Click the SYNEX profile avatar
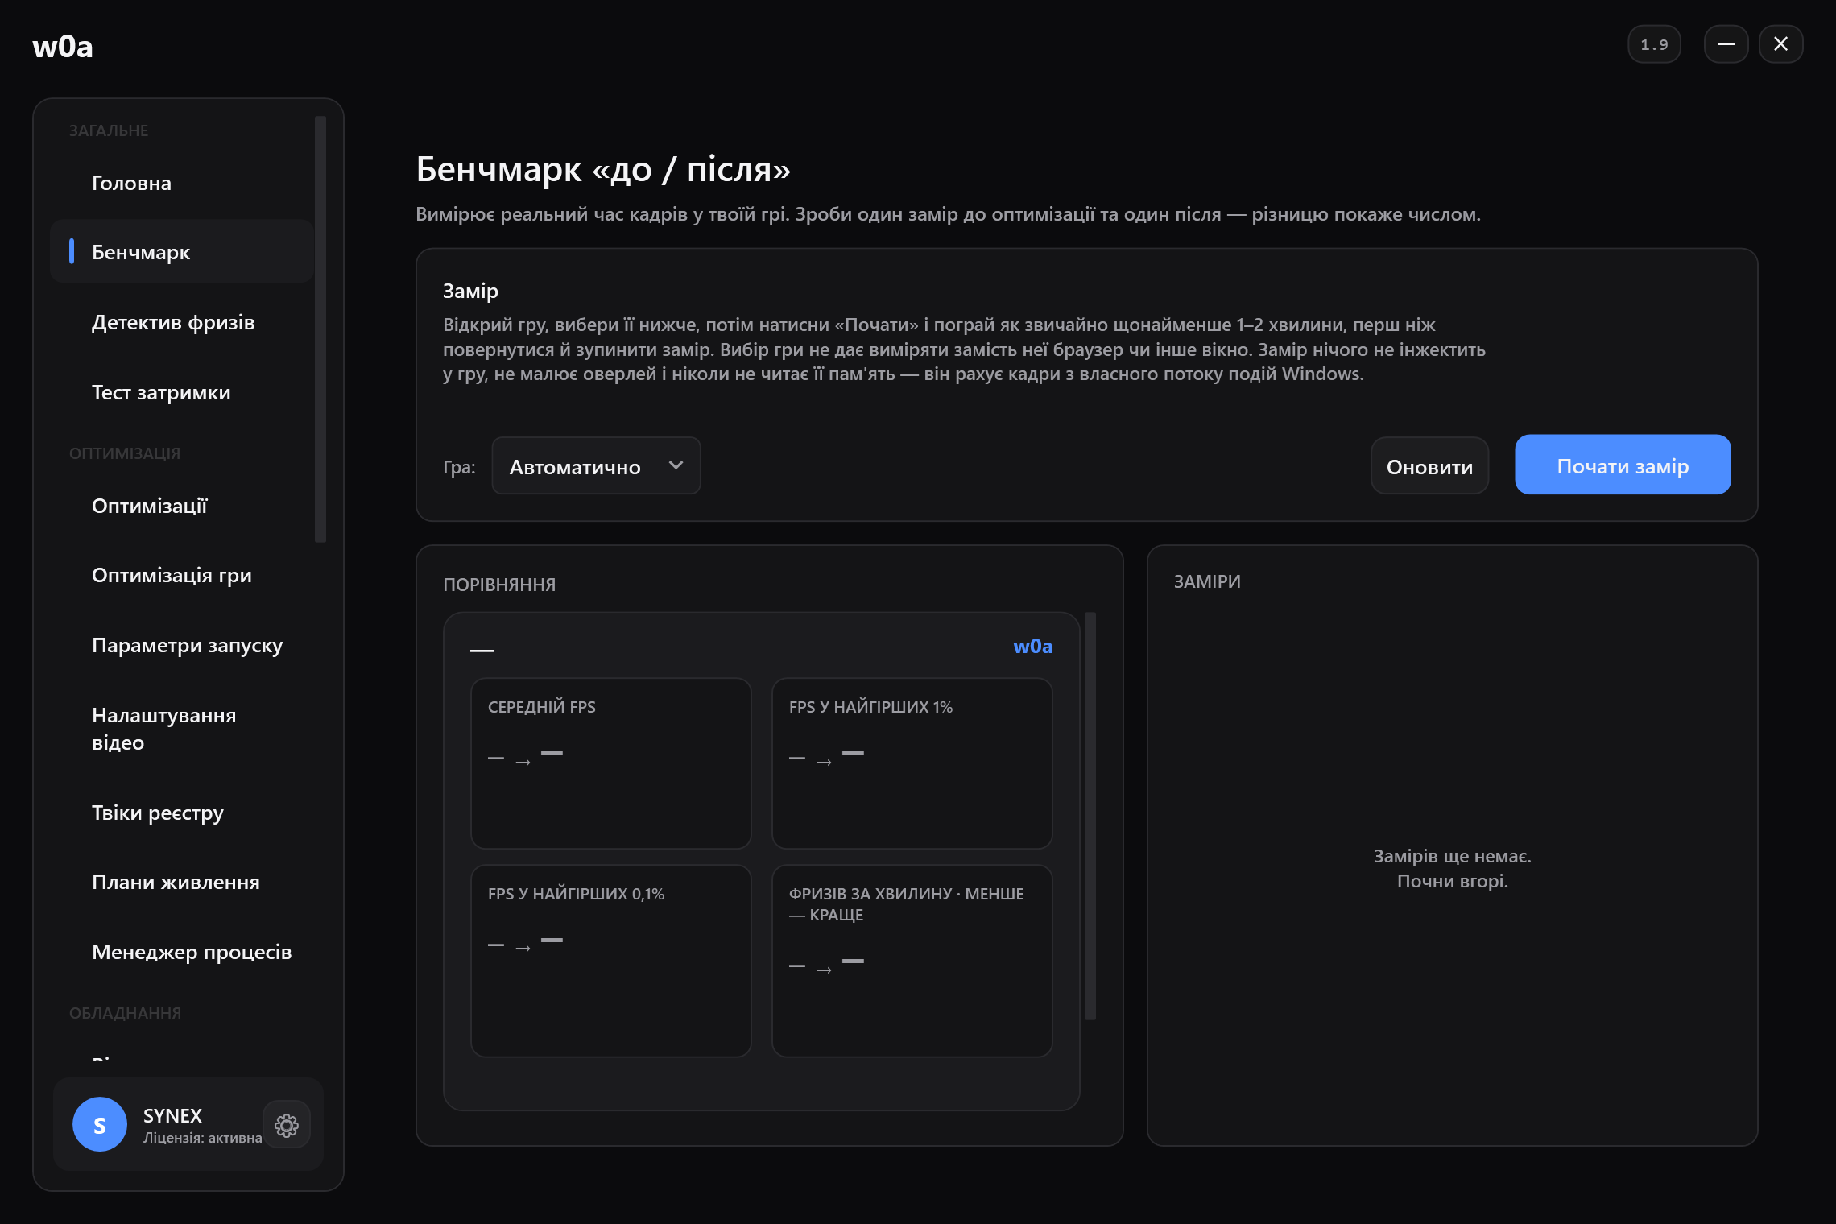Viewport: 1836px width, 1224px height. 100,1124
